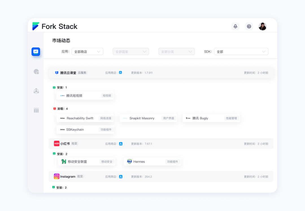Click the 移动安全 category tag
This screenshot has width=305, height=211.
(x=107, y=161)
